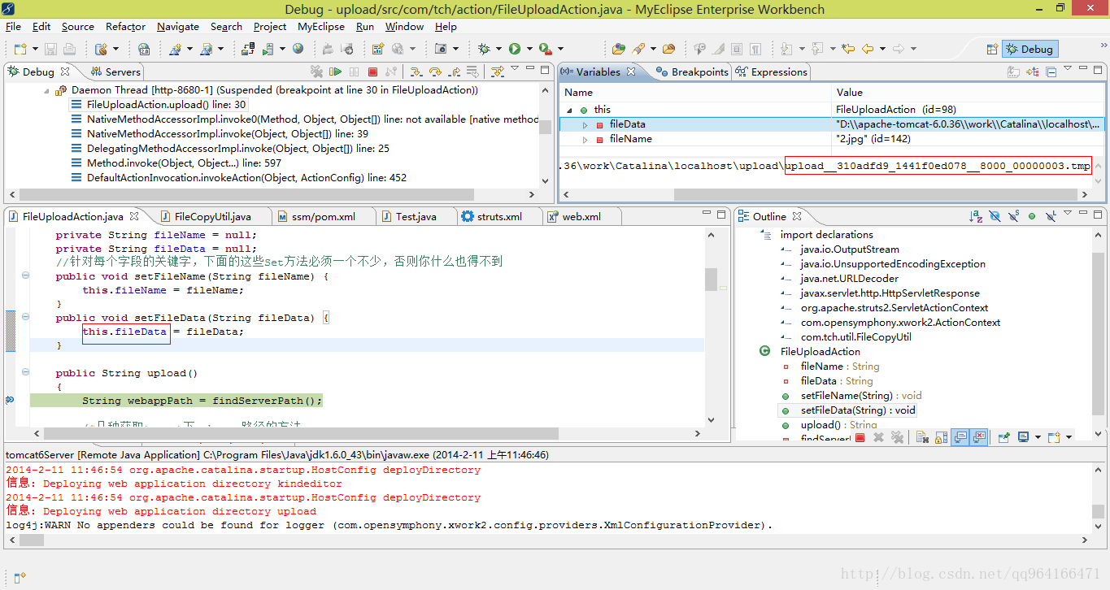Open the FileCopyUtil.java editor tab

click(205, 216)
